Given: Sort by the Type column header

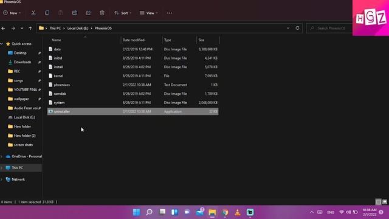Looking at the screenshot, I should point(168,40).
